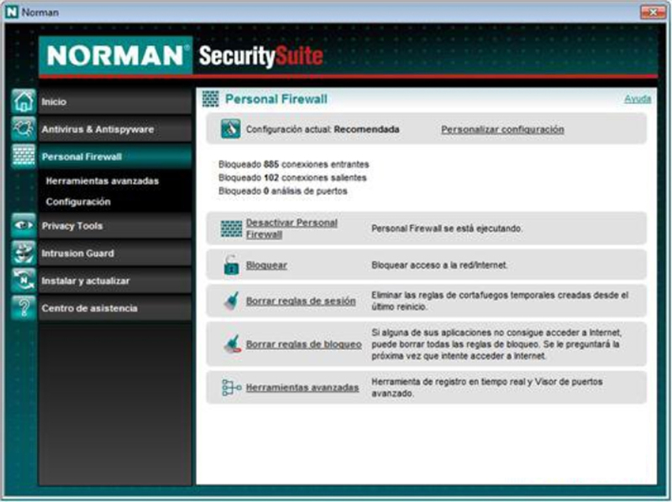This screenshot has width=672, height=502.
Task: Click the Centro de asistencia question mark icon
Action: point(24,308)
